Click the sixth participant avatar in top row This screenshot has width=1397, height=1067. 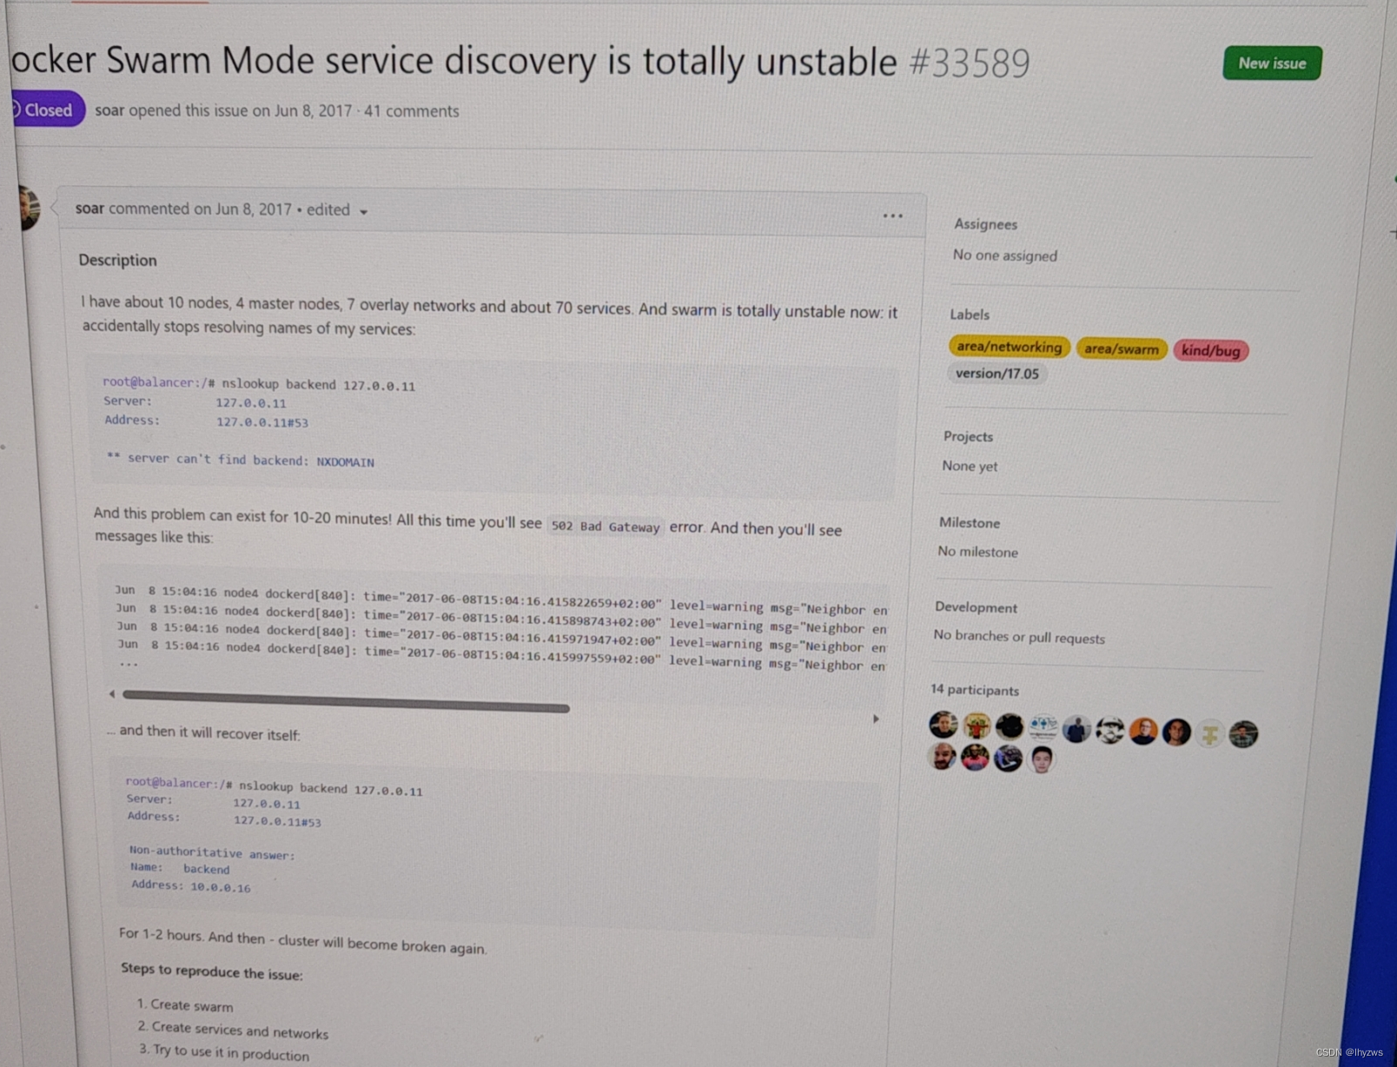[x=1109, y=731]
